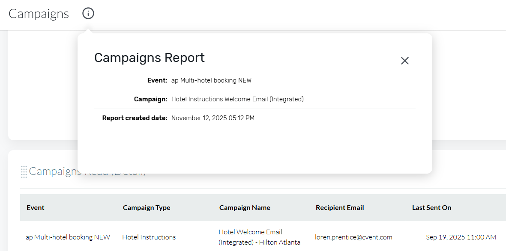Select the Hotel Instructions table cell
506x251 pixels.
[x=149, y=237]
